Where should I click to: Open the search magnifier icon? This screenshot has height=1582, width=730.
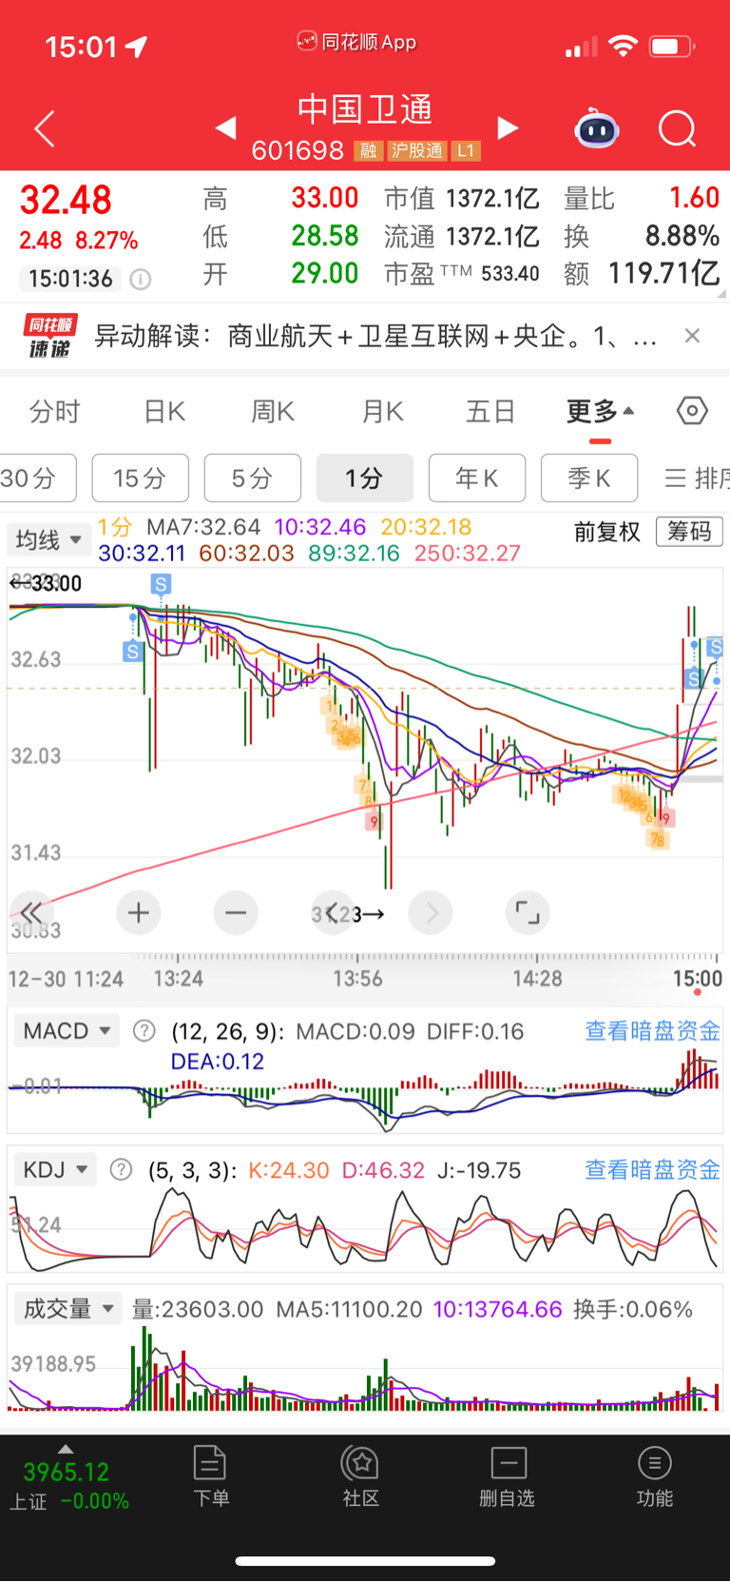coord(678,128)
